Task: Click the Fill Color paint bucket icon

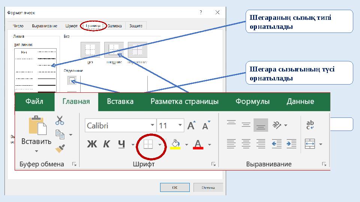Action: click(175, 144)
